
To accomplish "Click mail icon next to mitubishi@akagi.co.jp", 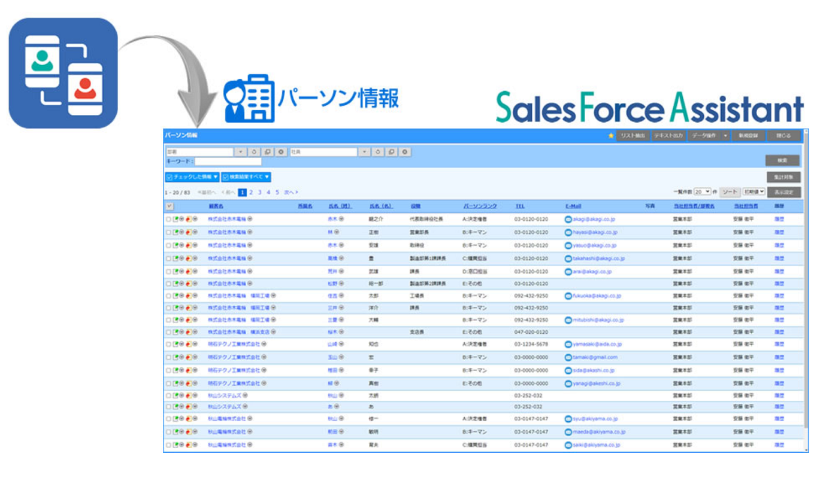I will 568,320.
